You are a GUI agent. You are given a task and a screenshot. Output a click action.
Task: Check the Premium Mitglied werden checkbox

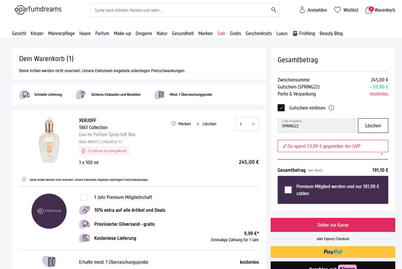pyautogui.click(x=288, y=190)
